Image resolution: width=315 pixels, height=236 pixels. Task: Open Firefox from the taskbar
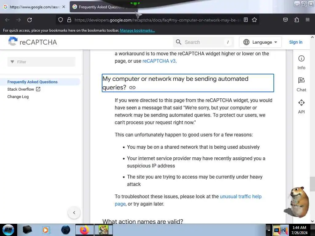click(x=85, y=230)
